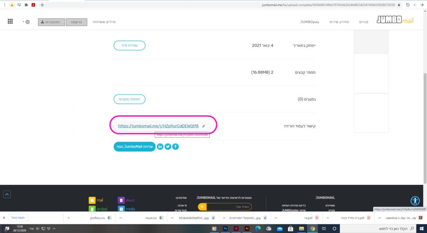
Task: Click the newsletter email input field
Action: pos(229,207)
